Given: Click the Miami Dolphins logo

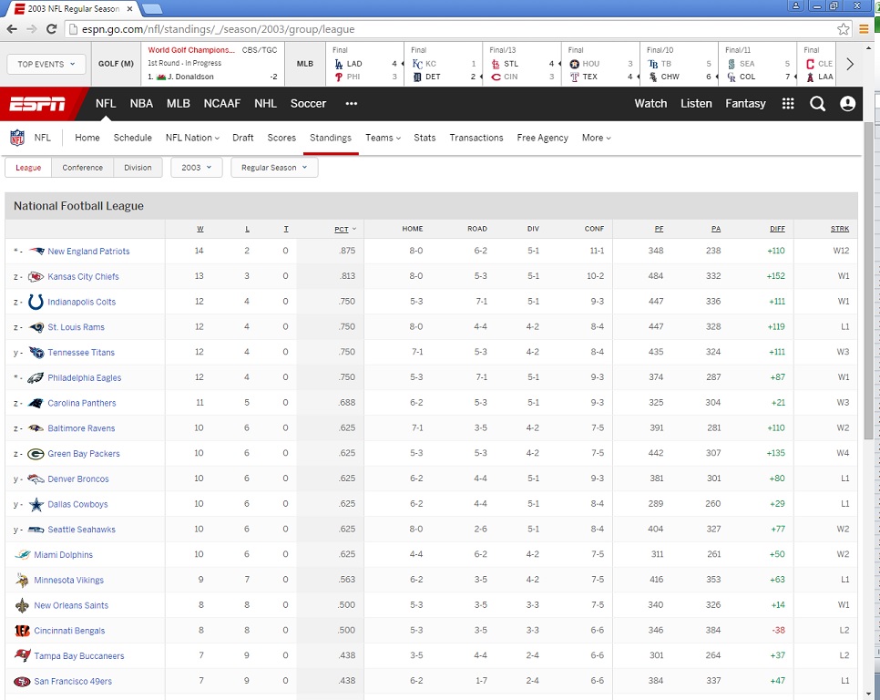Looking at the screenshot, I should pyautogui.click(x=23, y=554).
